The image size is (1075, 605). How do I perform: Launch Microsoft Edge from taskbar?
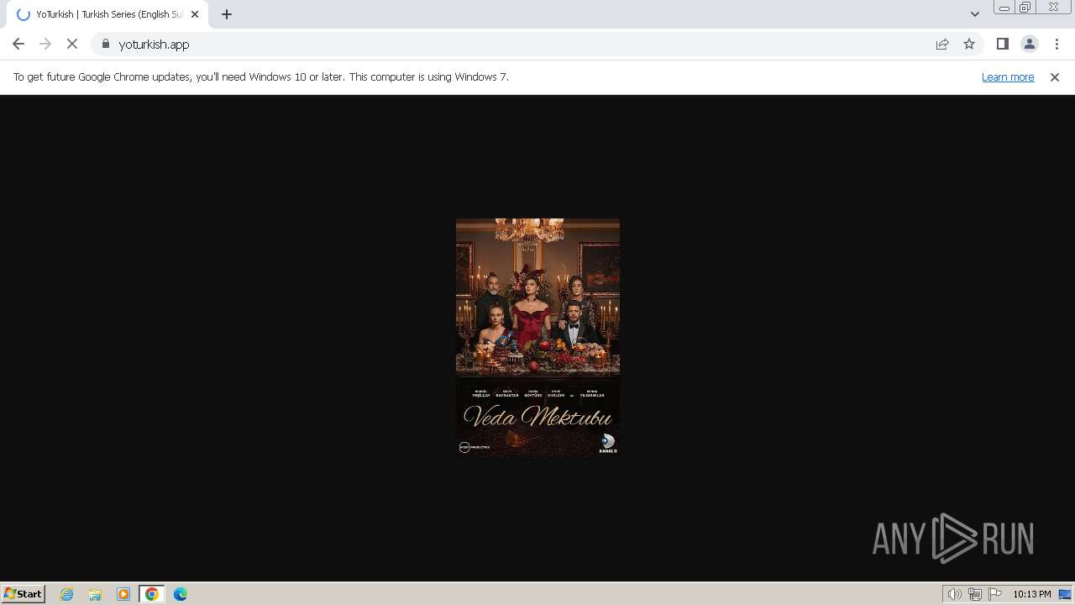[x=181, y=594]
